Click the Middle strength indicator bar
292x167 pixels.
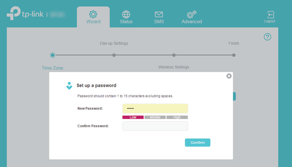point(155,117)
